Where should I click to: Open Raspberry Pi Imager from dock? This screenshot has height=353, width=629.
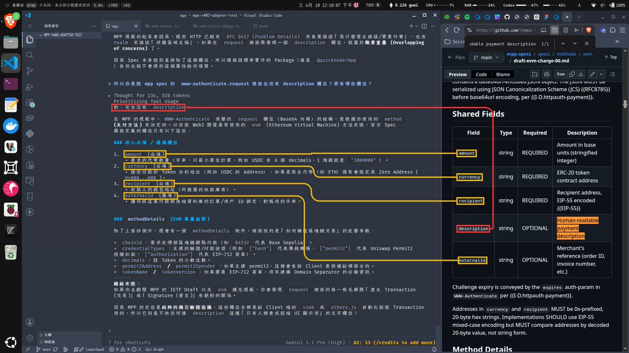point(10,209)
